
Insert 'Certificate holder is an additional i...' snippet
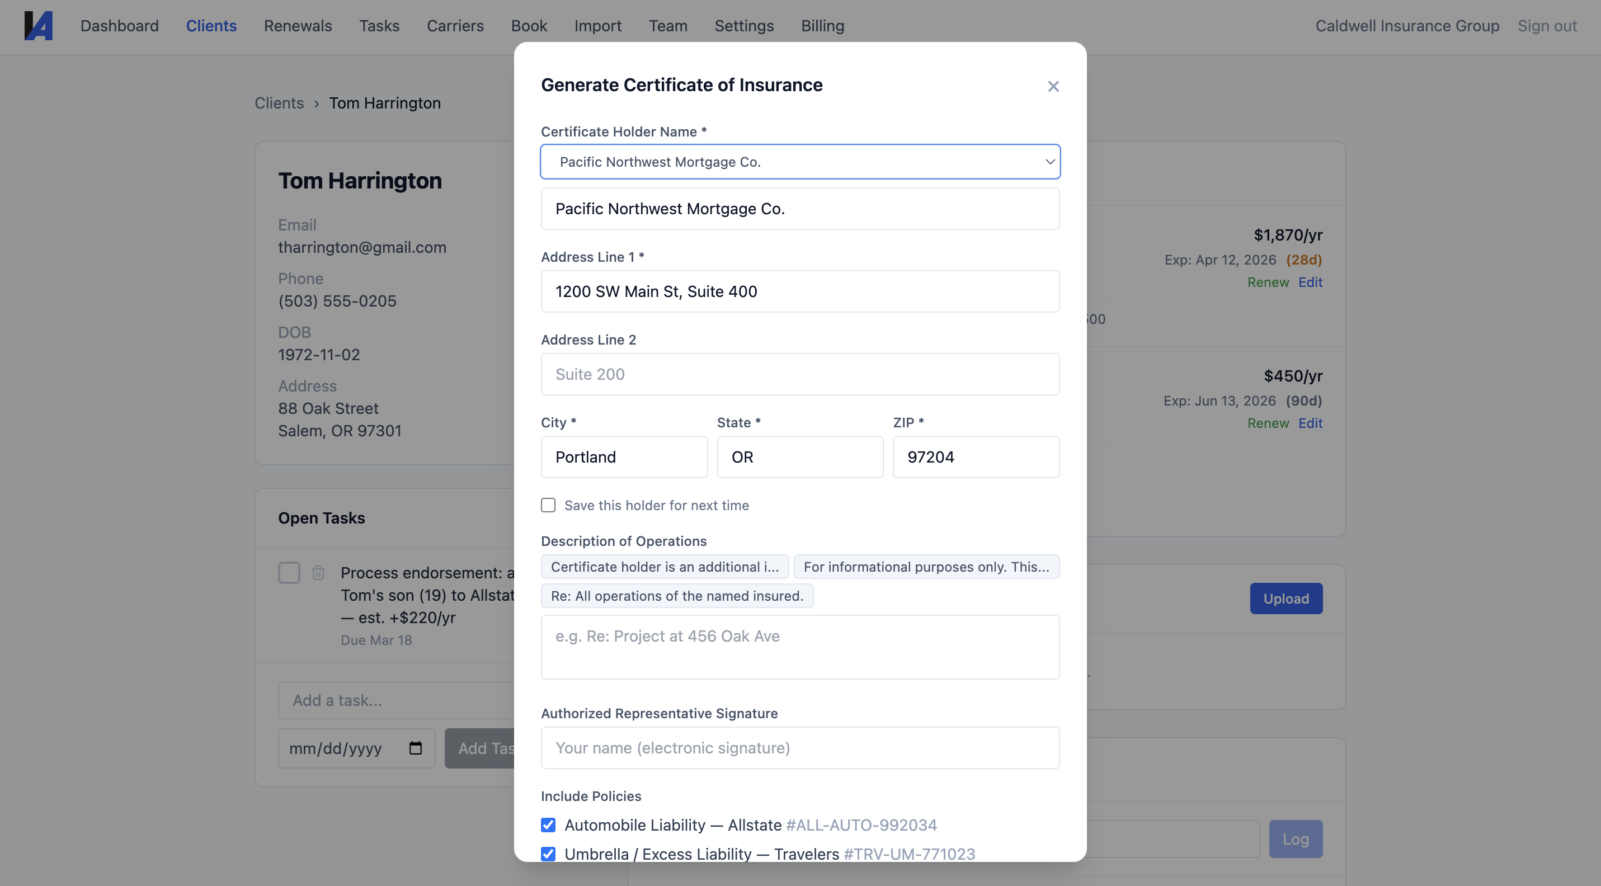click(665, 567)
